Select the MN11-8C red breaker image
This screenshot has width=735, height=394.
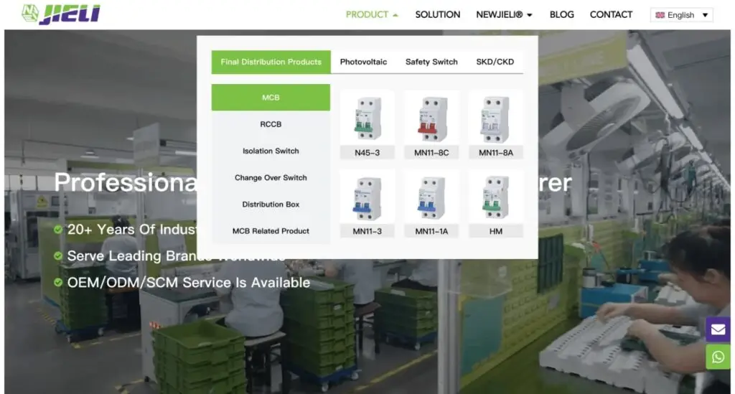point(431,118)
